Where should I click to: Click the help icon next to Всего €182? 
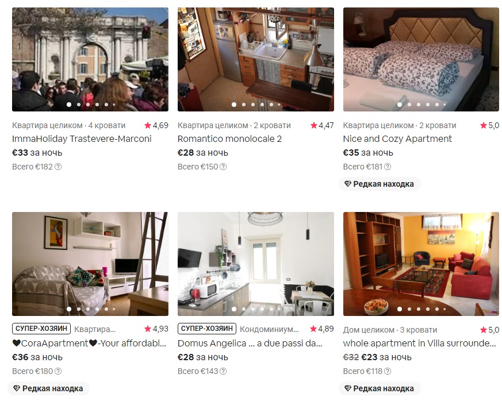(58, 167)
